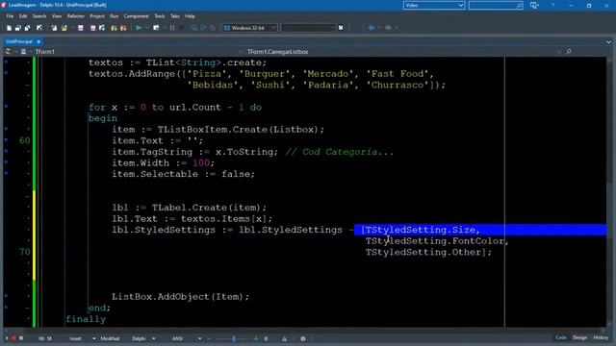Viewport: 616px width, 346px height.
Task: Click the 'TStyledSetting.FontColor' text
Action: click(434, 241)
